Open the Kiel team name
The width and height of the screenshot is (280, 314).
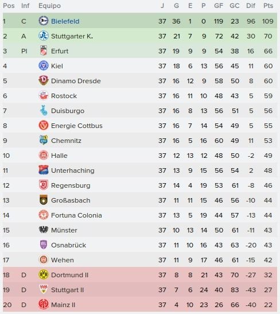(x=57, y=66)
